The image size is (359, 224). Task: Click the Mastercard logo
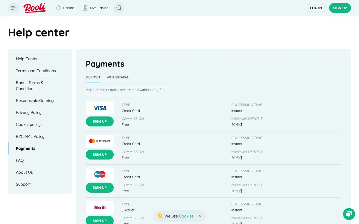point(100,141)
